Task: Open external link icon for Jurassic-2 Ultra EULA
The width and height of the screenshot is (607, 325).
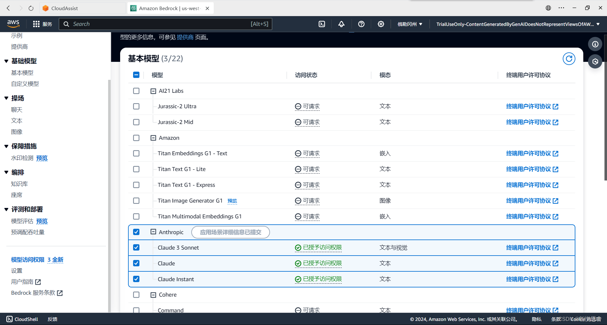Action: click(x=555, y=107)
